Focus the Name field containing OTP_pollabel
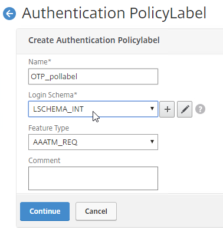This screenshot has height=228, width=223. (93, 76)
